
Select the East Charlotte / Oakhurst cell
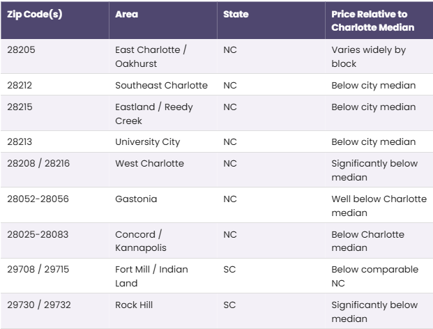(151, 56)
